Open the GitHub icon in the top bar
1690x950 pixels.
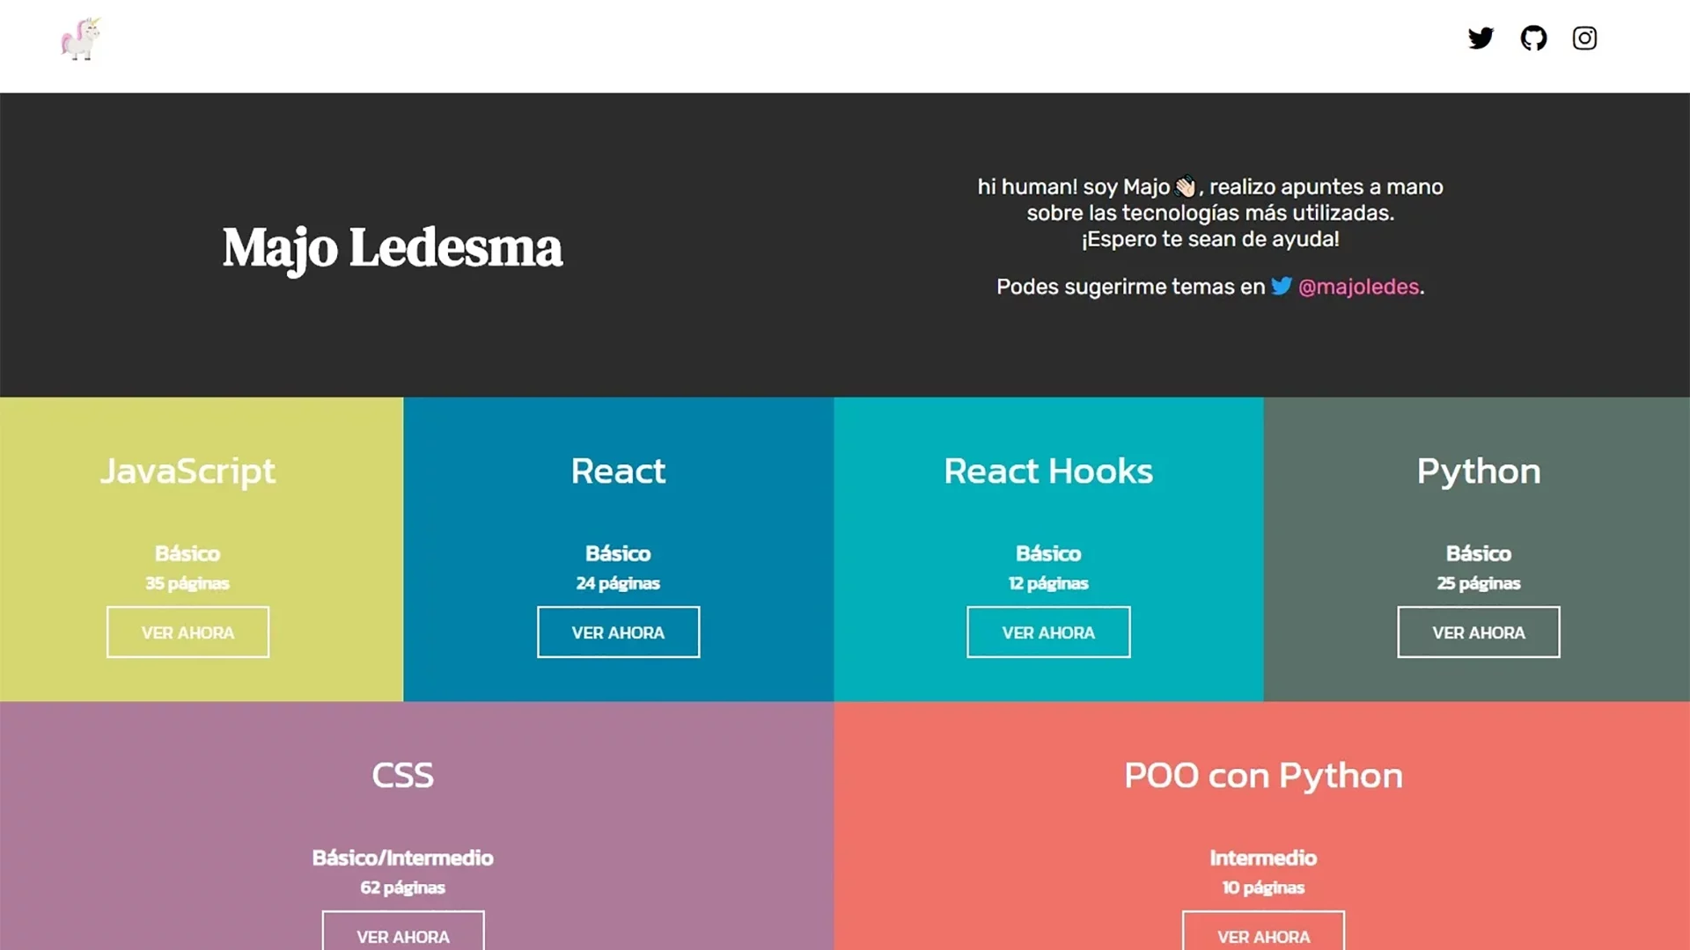point(1533,38)
